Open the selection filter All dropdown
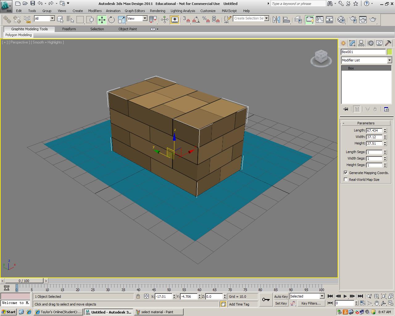 pyautogui.click(x=52, y=19)
